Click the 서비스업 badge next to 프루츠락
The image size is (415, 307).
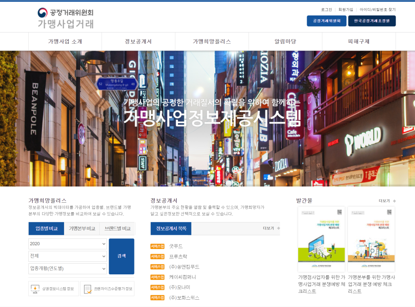158,256
